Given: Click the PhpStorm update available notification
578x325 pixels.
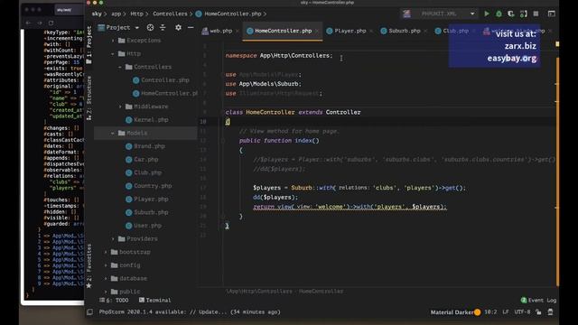Looking at the screenshot, I should (x=190, y=312).
